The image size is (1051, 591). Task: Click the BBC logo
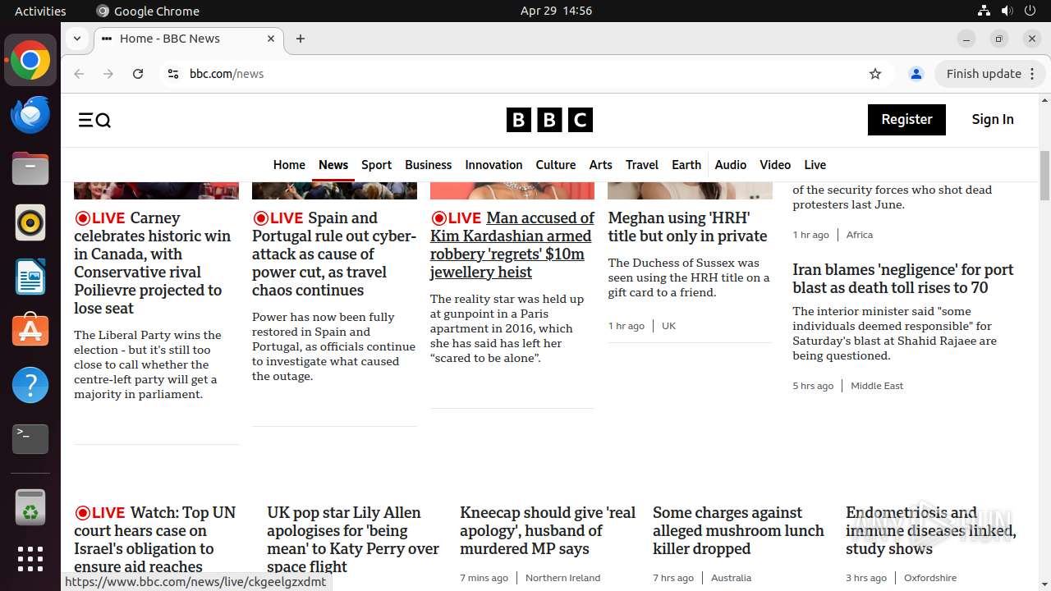click(x=549, y=121)
